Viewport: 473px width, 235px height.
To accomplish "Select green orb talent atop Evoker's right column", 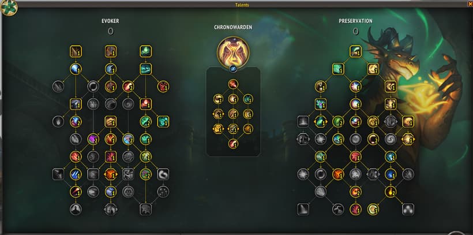I will pos(146,51).
